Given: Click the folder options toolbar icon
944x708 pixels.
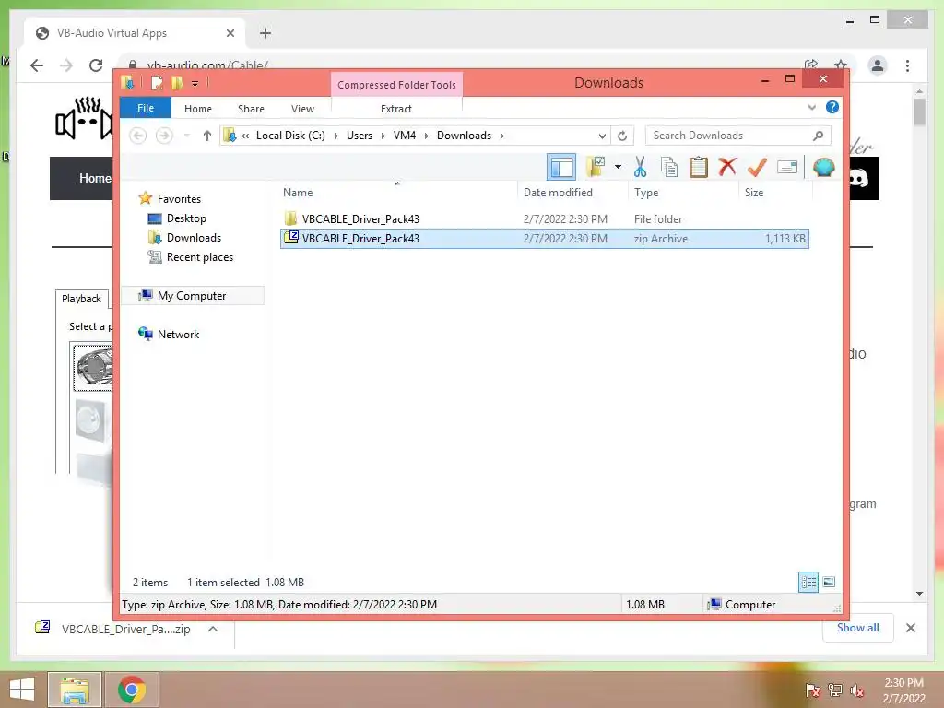Looking at the screenshot, I should (596, 167).
